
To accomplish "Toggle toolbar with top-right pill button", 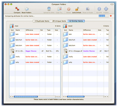I will pos(112,4).
